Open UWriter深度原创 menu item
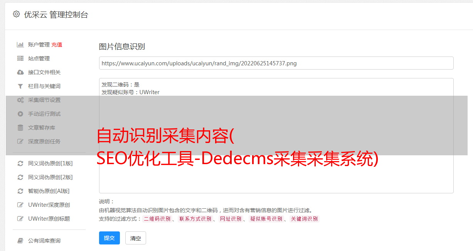Screen dimensions: 473x251 (x=49, y=205)
